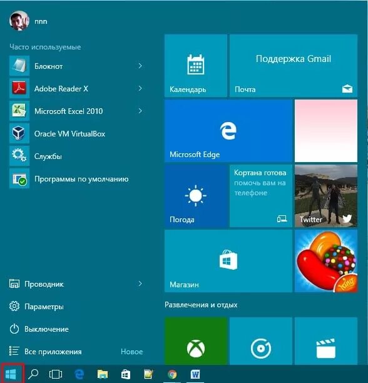Open the notepad icon on the taskbar
368x383 pixels.
coord(148,374)
